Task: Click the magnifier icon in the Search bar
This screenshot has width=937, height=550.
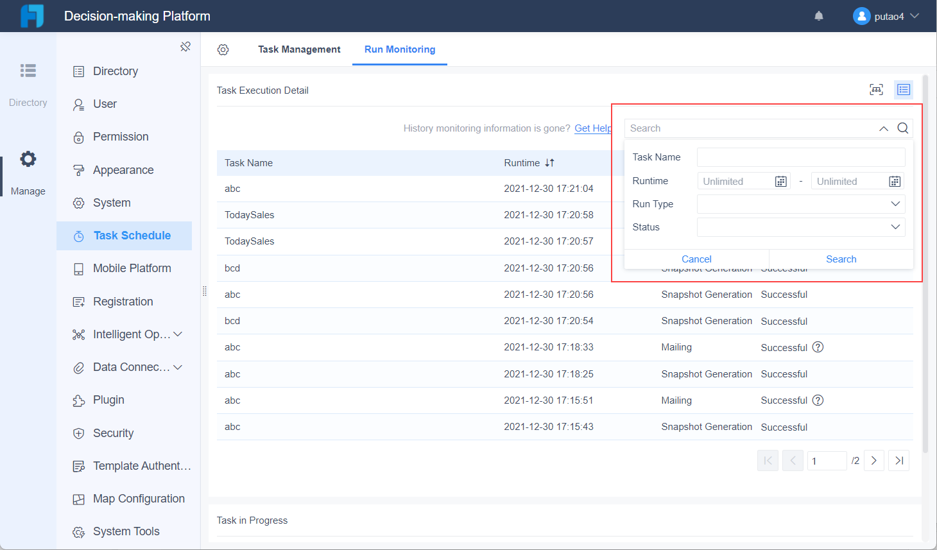Action: [903, 128]
